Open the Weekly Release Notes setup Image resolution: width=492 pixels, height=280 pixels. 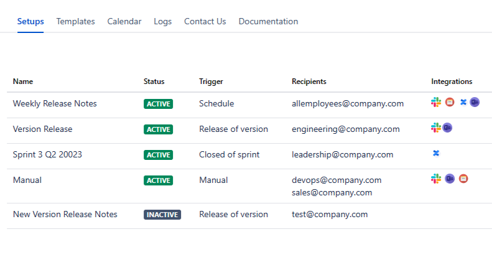pos(55,103)
